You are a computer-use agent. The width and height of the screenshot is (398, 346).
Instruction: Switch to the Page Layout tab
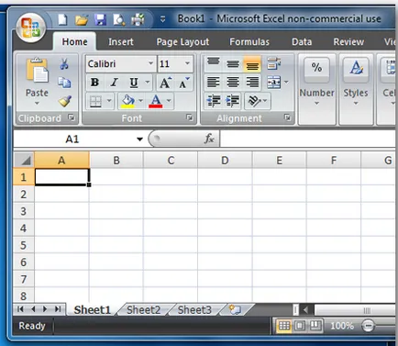[x=182, y=42]
